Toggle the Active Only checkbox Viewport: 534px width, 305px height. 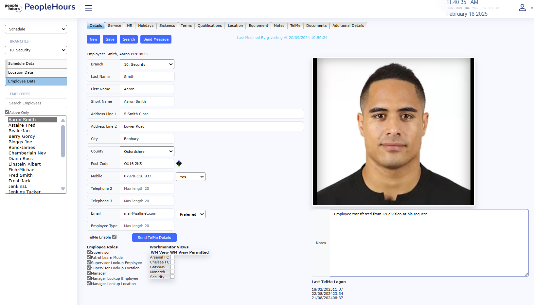coord(7,112)
